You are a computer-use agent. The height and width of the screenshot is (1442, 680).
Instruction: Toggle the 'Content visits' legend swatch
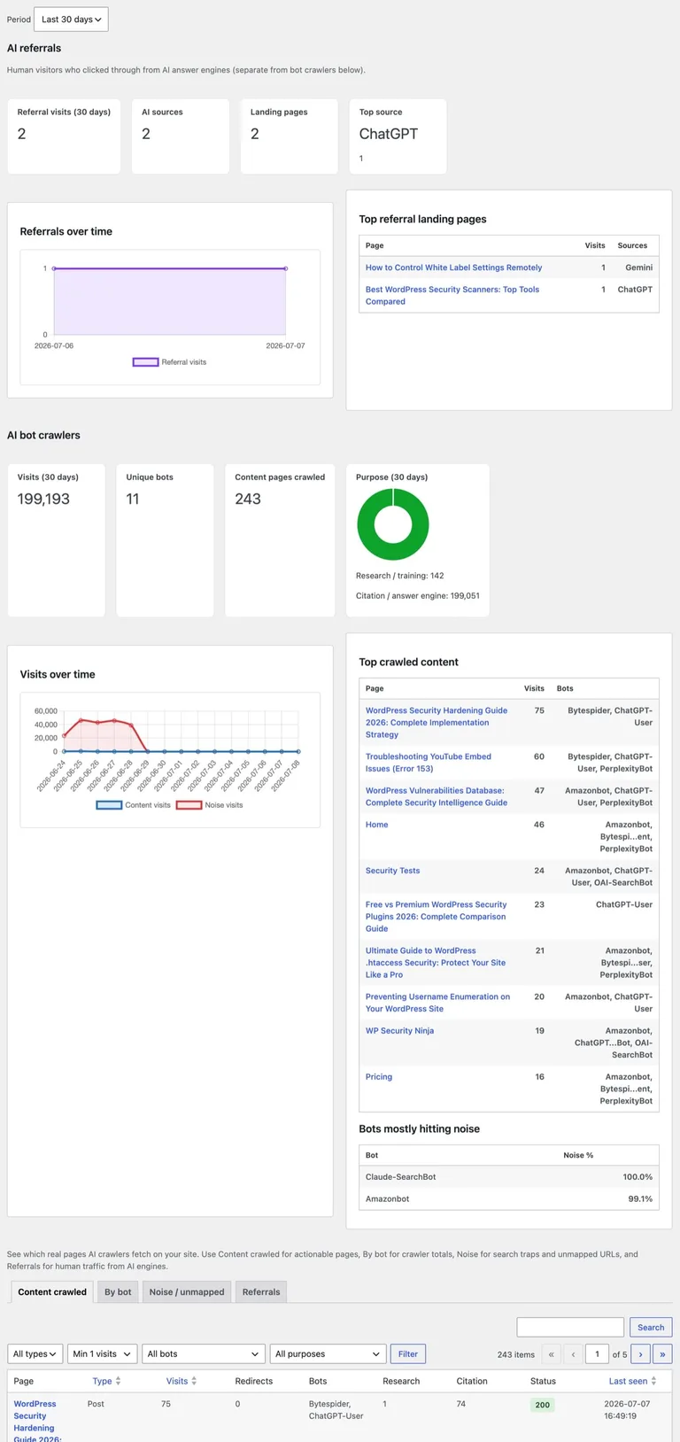tap(109, 805)
